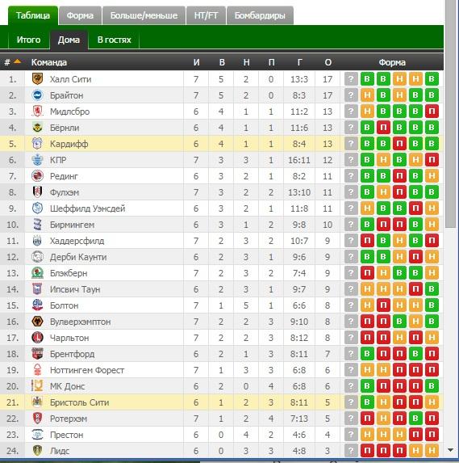Click question mark form icon for Халл Сити
459x463 pixels.
pos(351,79)
